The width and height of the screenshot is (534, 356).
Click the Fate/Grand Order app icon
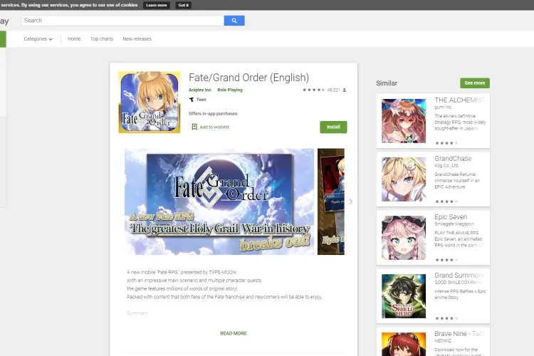point(150,103)
